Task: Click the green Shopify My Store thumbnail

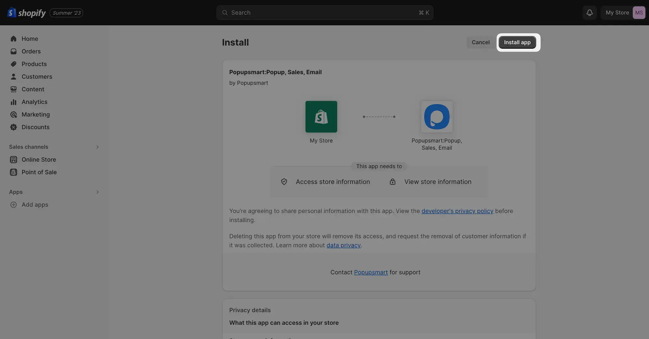Action: [321, 117]
